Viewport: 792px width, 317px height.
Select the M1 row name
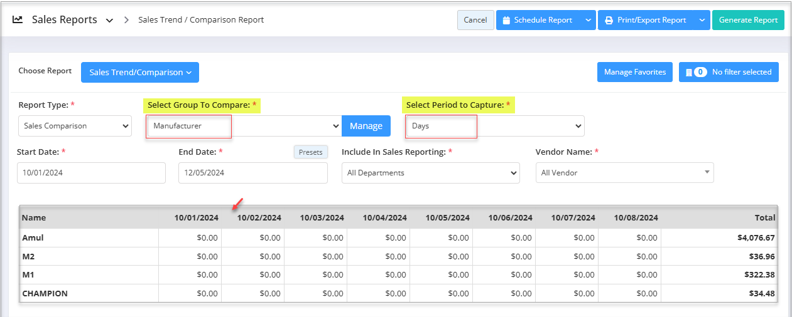click(28, 274)
